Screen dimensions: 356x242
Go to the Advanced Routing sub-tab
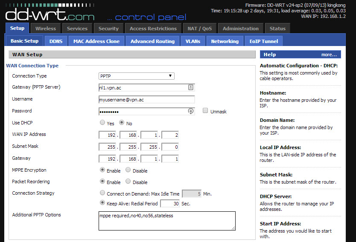pyautogui.click(x=152, y=41)
